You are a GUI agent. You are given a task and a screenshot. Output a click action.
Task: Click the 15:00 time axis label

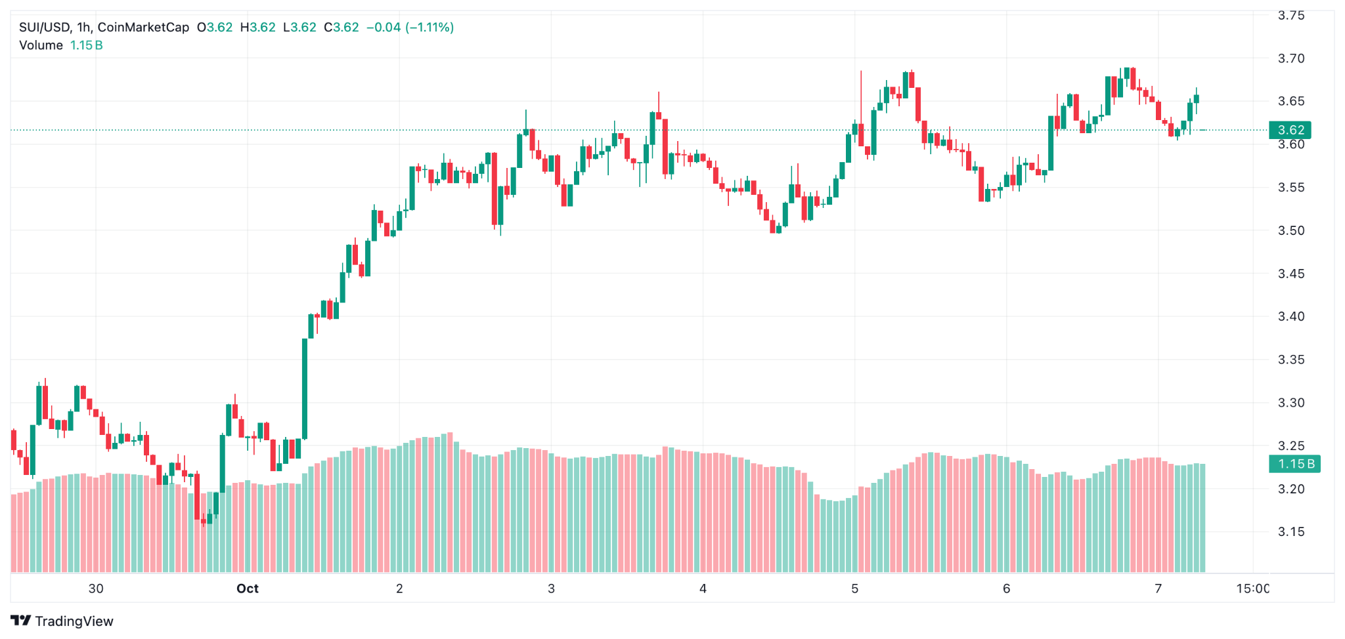tap(1252, 588)
